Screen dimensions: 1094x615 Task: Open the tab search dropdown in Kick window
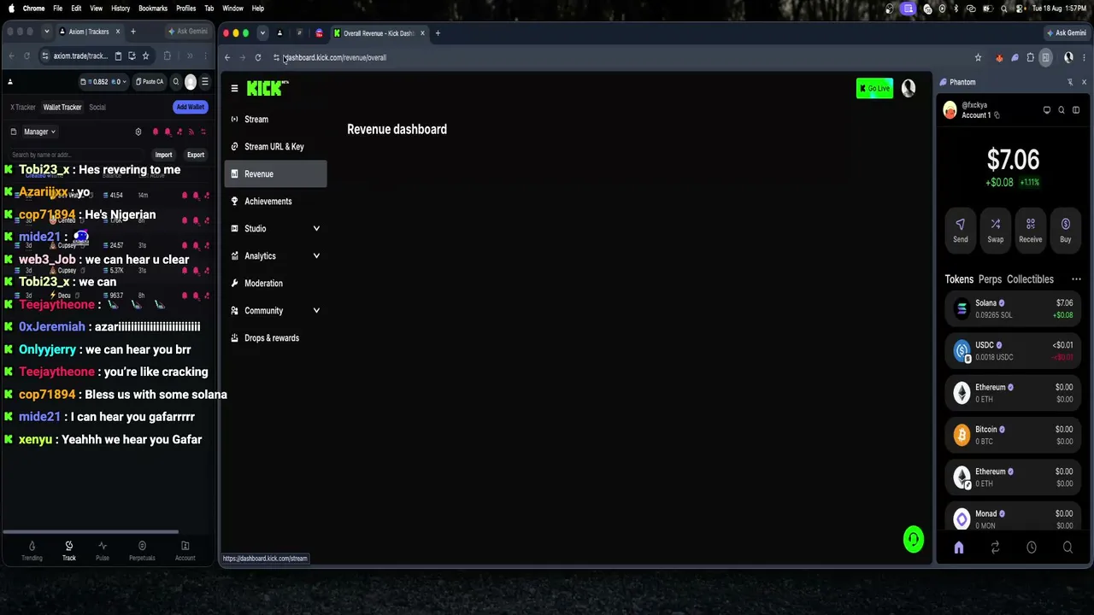[x=262, y=33]
